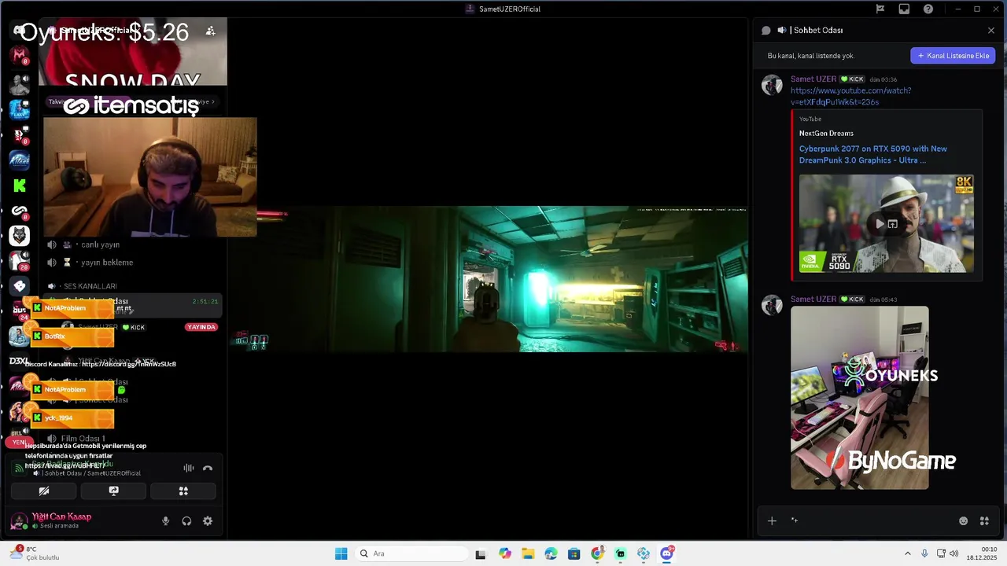Open weather widget showing 8°C

click(x=35, y=553)
